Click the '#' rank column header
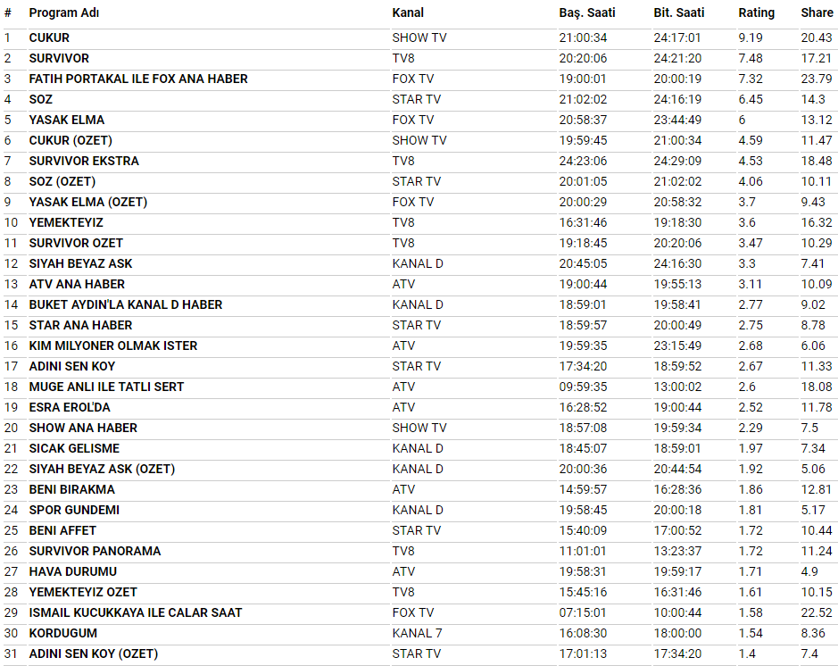The width and height of the screenshot is (838, 666). point(8,13)
